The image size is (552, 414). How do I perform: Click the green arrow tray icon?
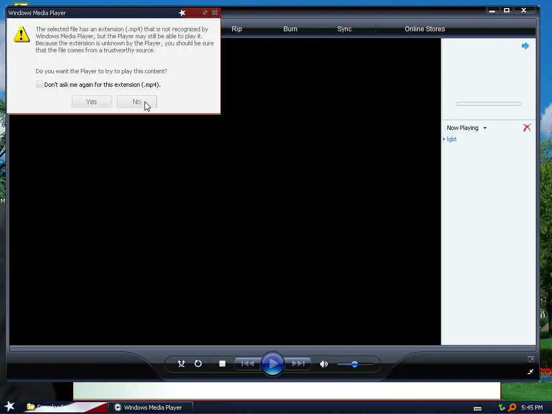[x=502, y=408]
